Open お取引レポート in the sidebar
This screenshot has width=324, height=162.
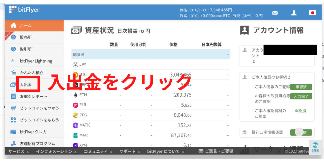[x=34, y=96]
